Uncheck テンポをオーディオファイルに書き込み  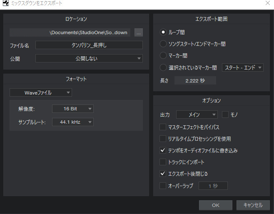coord(163,150)
